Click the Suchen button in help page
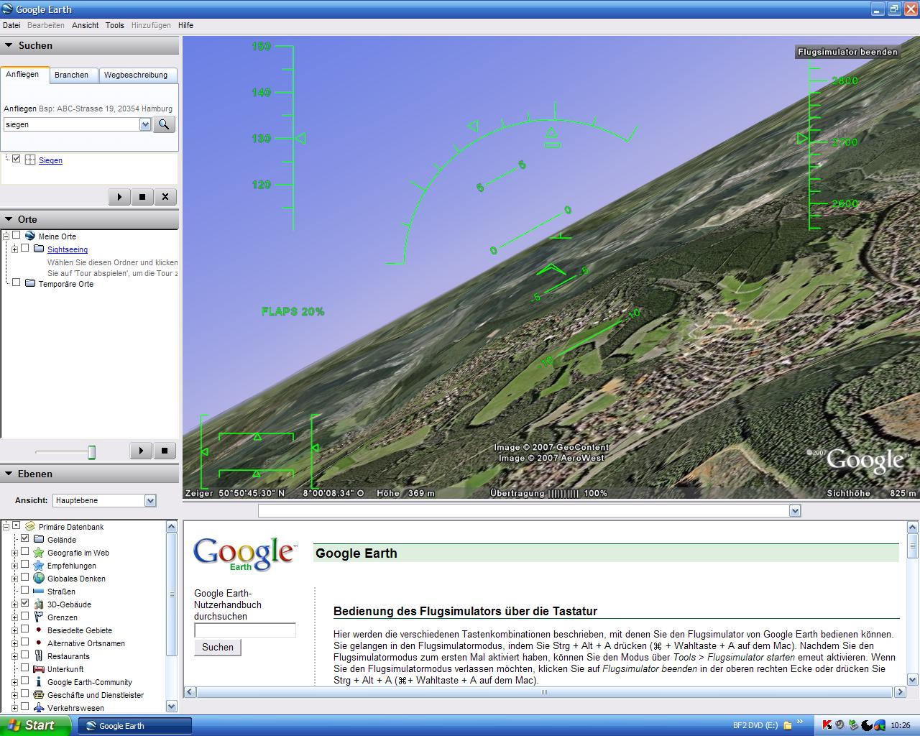The image size is (920, 736). pos(218,647)
